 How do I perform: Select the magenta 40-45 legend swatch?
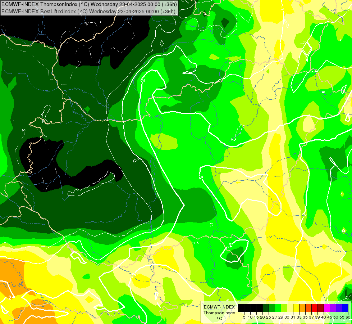327,308
